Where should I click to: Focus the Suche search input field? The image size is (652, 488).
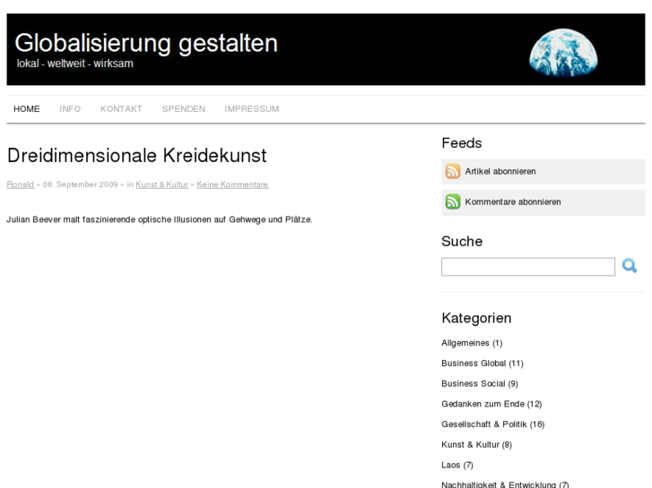[528, 267]
